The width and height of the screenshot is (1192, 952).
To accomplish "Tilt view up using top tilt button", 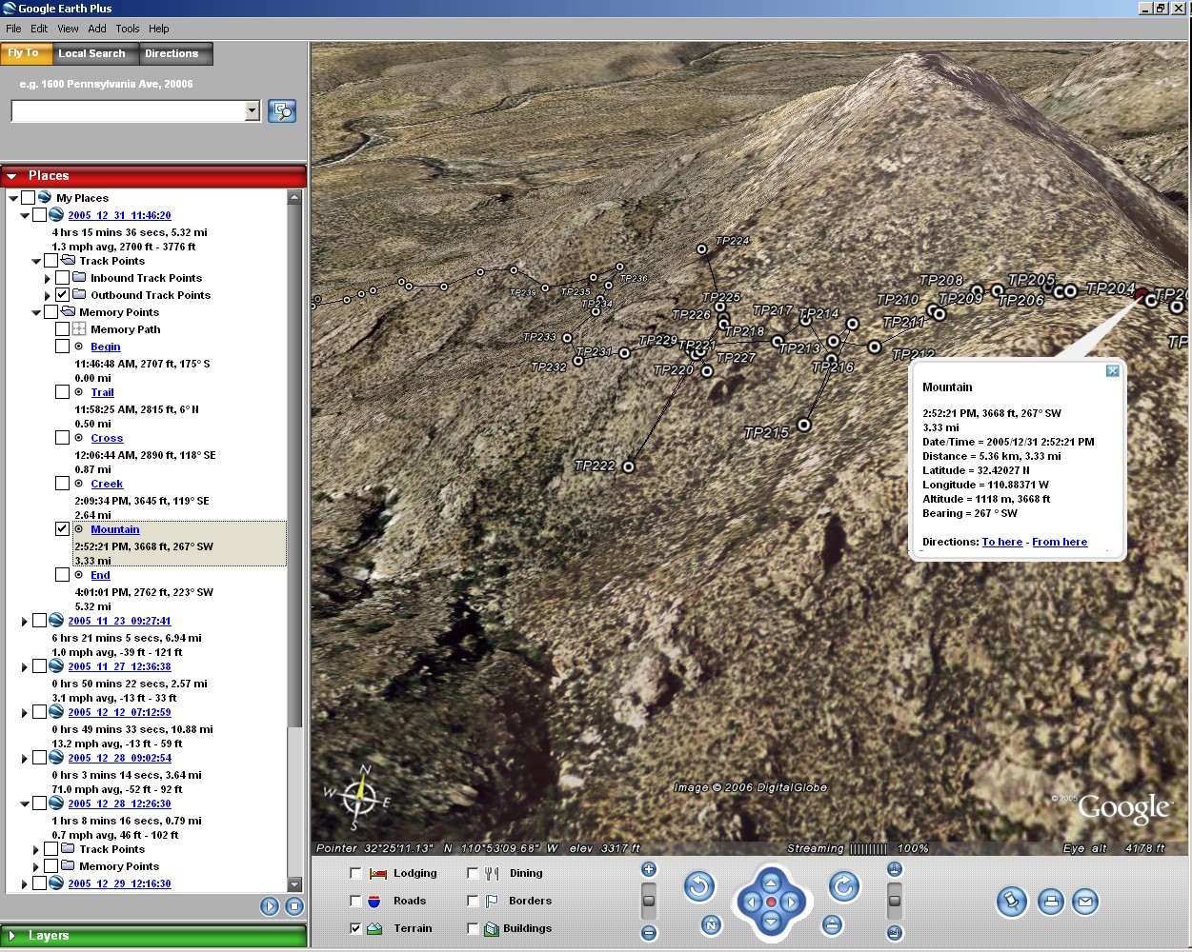I will point(895,868).
